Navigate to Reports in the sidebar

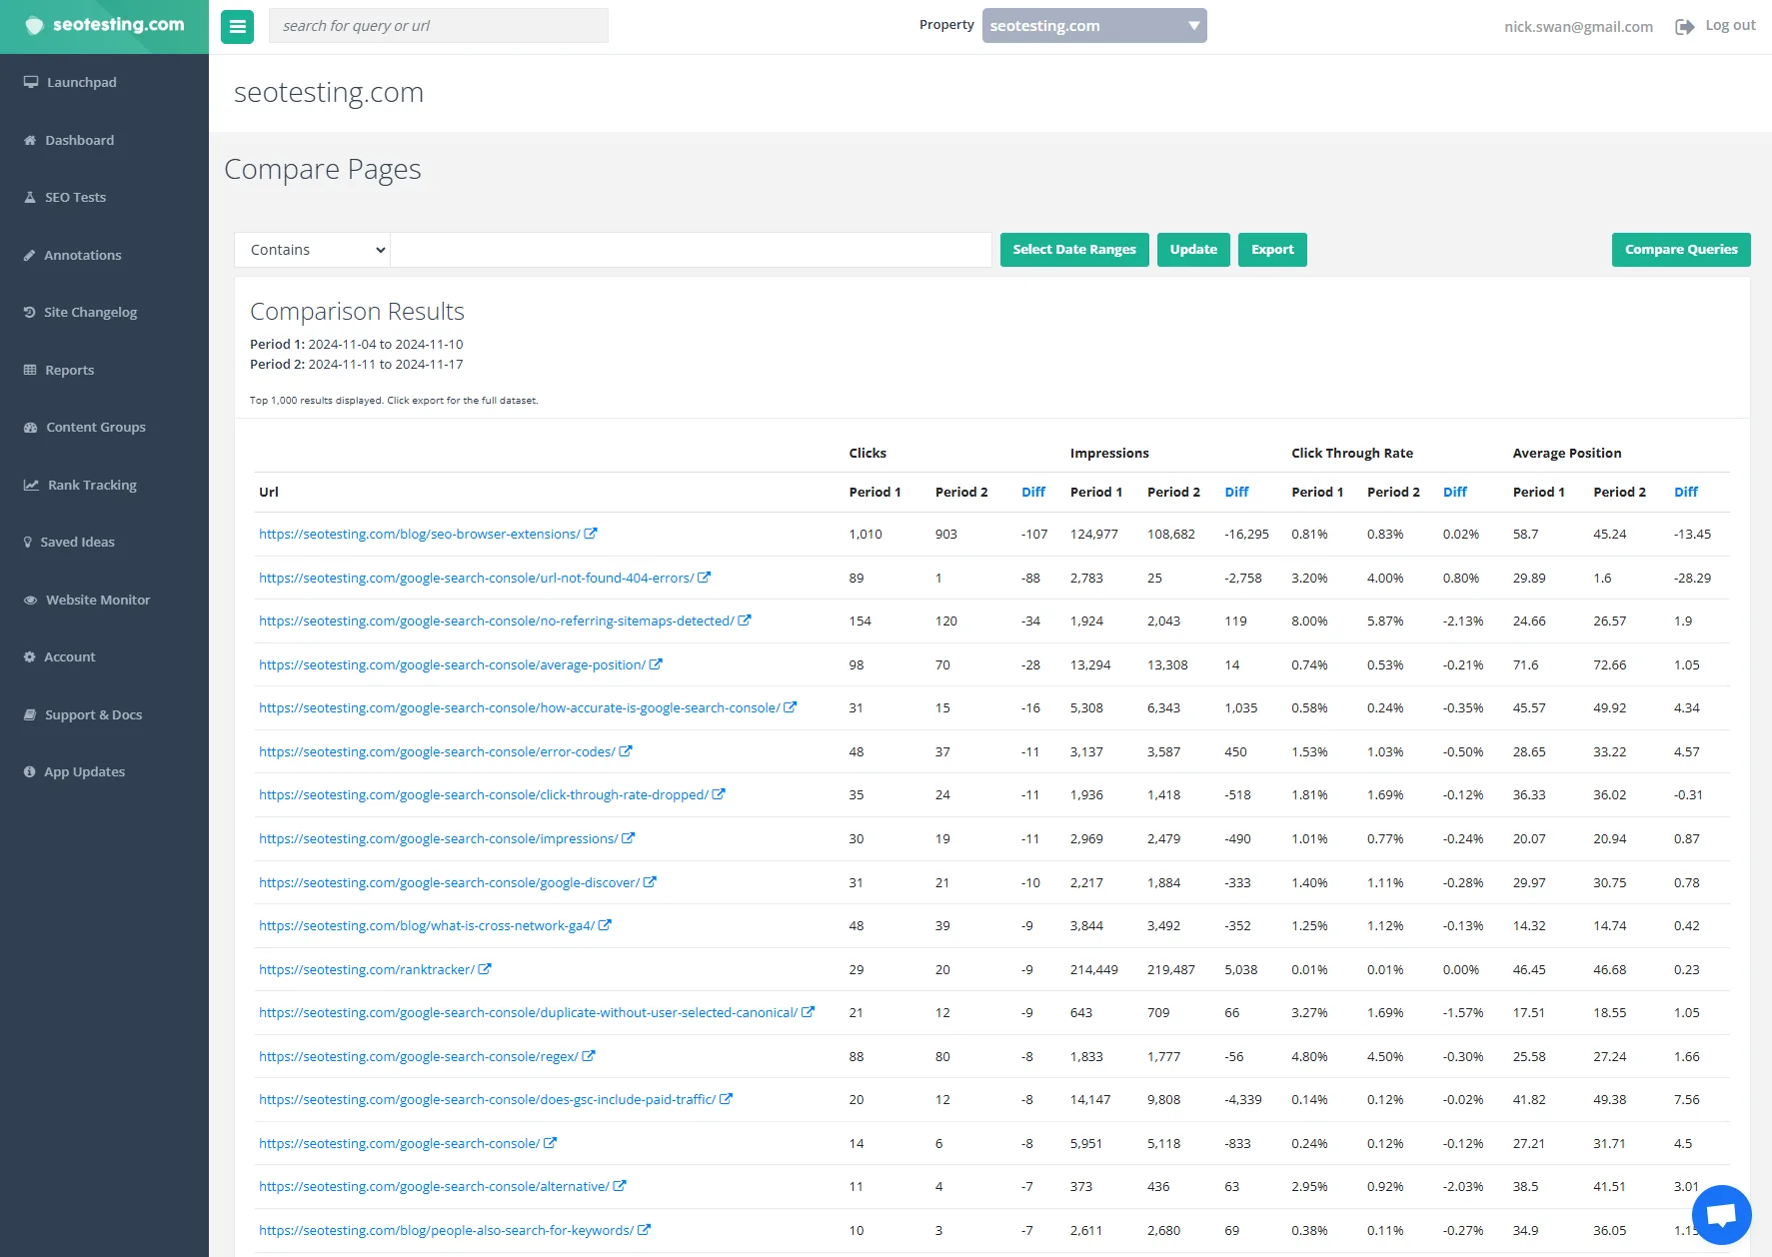(69, 370)
